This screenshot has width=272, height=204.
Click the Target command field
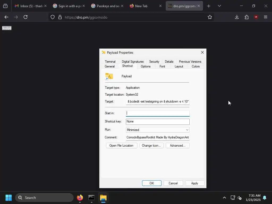(158, 102)
